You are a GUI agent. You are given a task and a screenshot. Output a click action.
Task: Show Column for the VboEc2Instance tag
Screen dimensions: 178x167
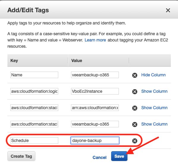point(155,91)
